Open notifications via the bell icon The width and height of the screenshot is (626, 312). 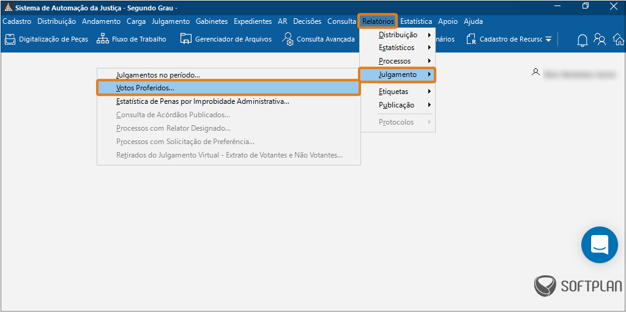pos(583,40)
